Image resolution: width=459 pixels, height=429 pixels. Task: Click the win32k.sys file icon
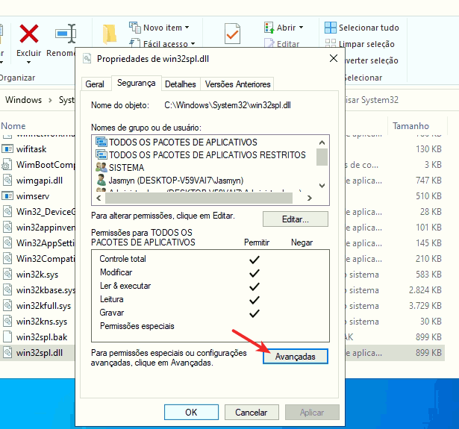[7, 275]
